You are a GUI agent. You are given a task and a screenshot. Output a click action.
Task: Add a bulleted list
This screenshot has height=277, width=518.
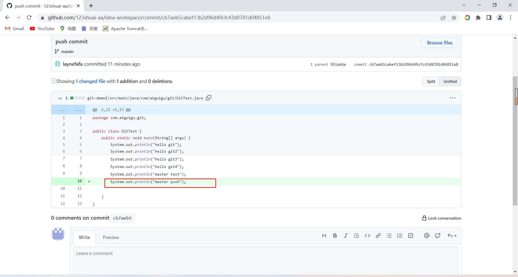[389, 236]
